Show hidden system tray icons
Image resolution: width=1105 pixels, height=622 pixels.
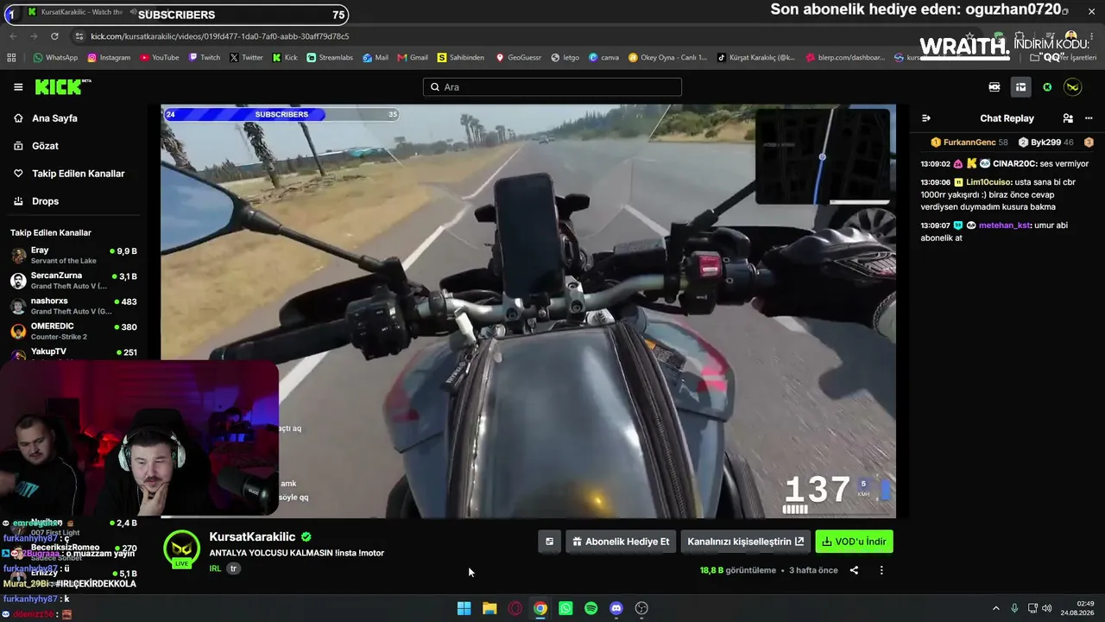(x=995, y=608)
